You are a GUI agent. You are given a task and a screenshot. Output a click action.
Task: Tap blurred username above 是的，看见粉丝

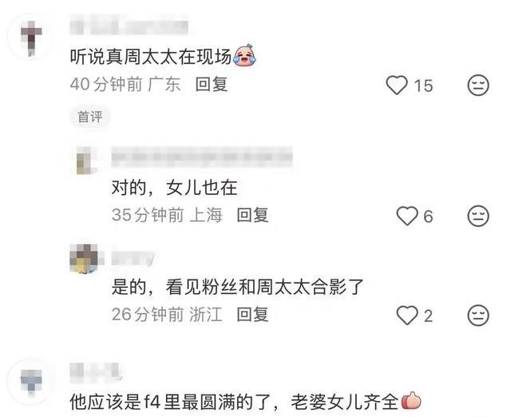(133, 258)
